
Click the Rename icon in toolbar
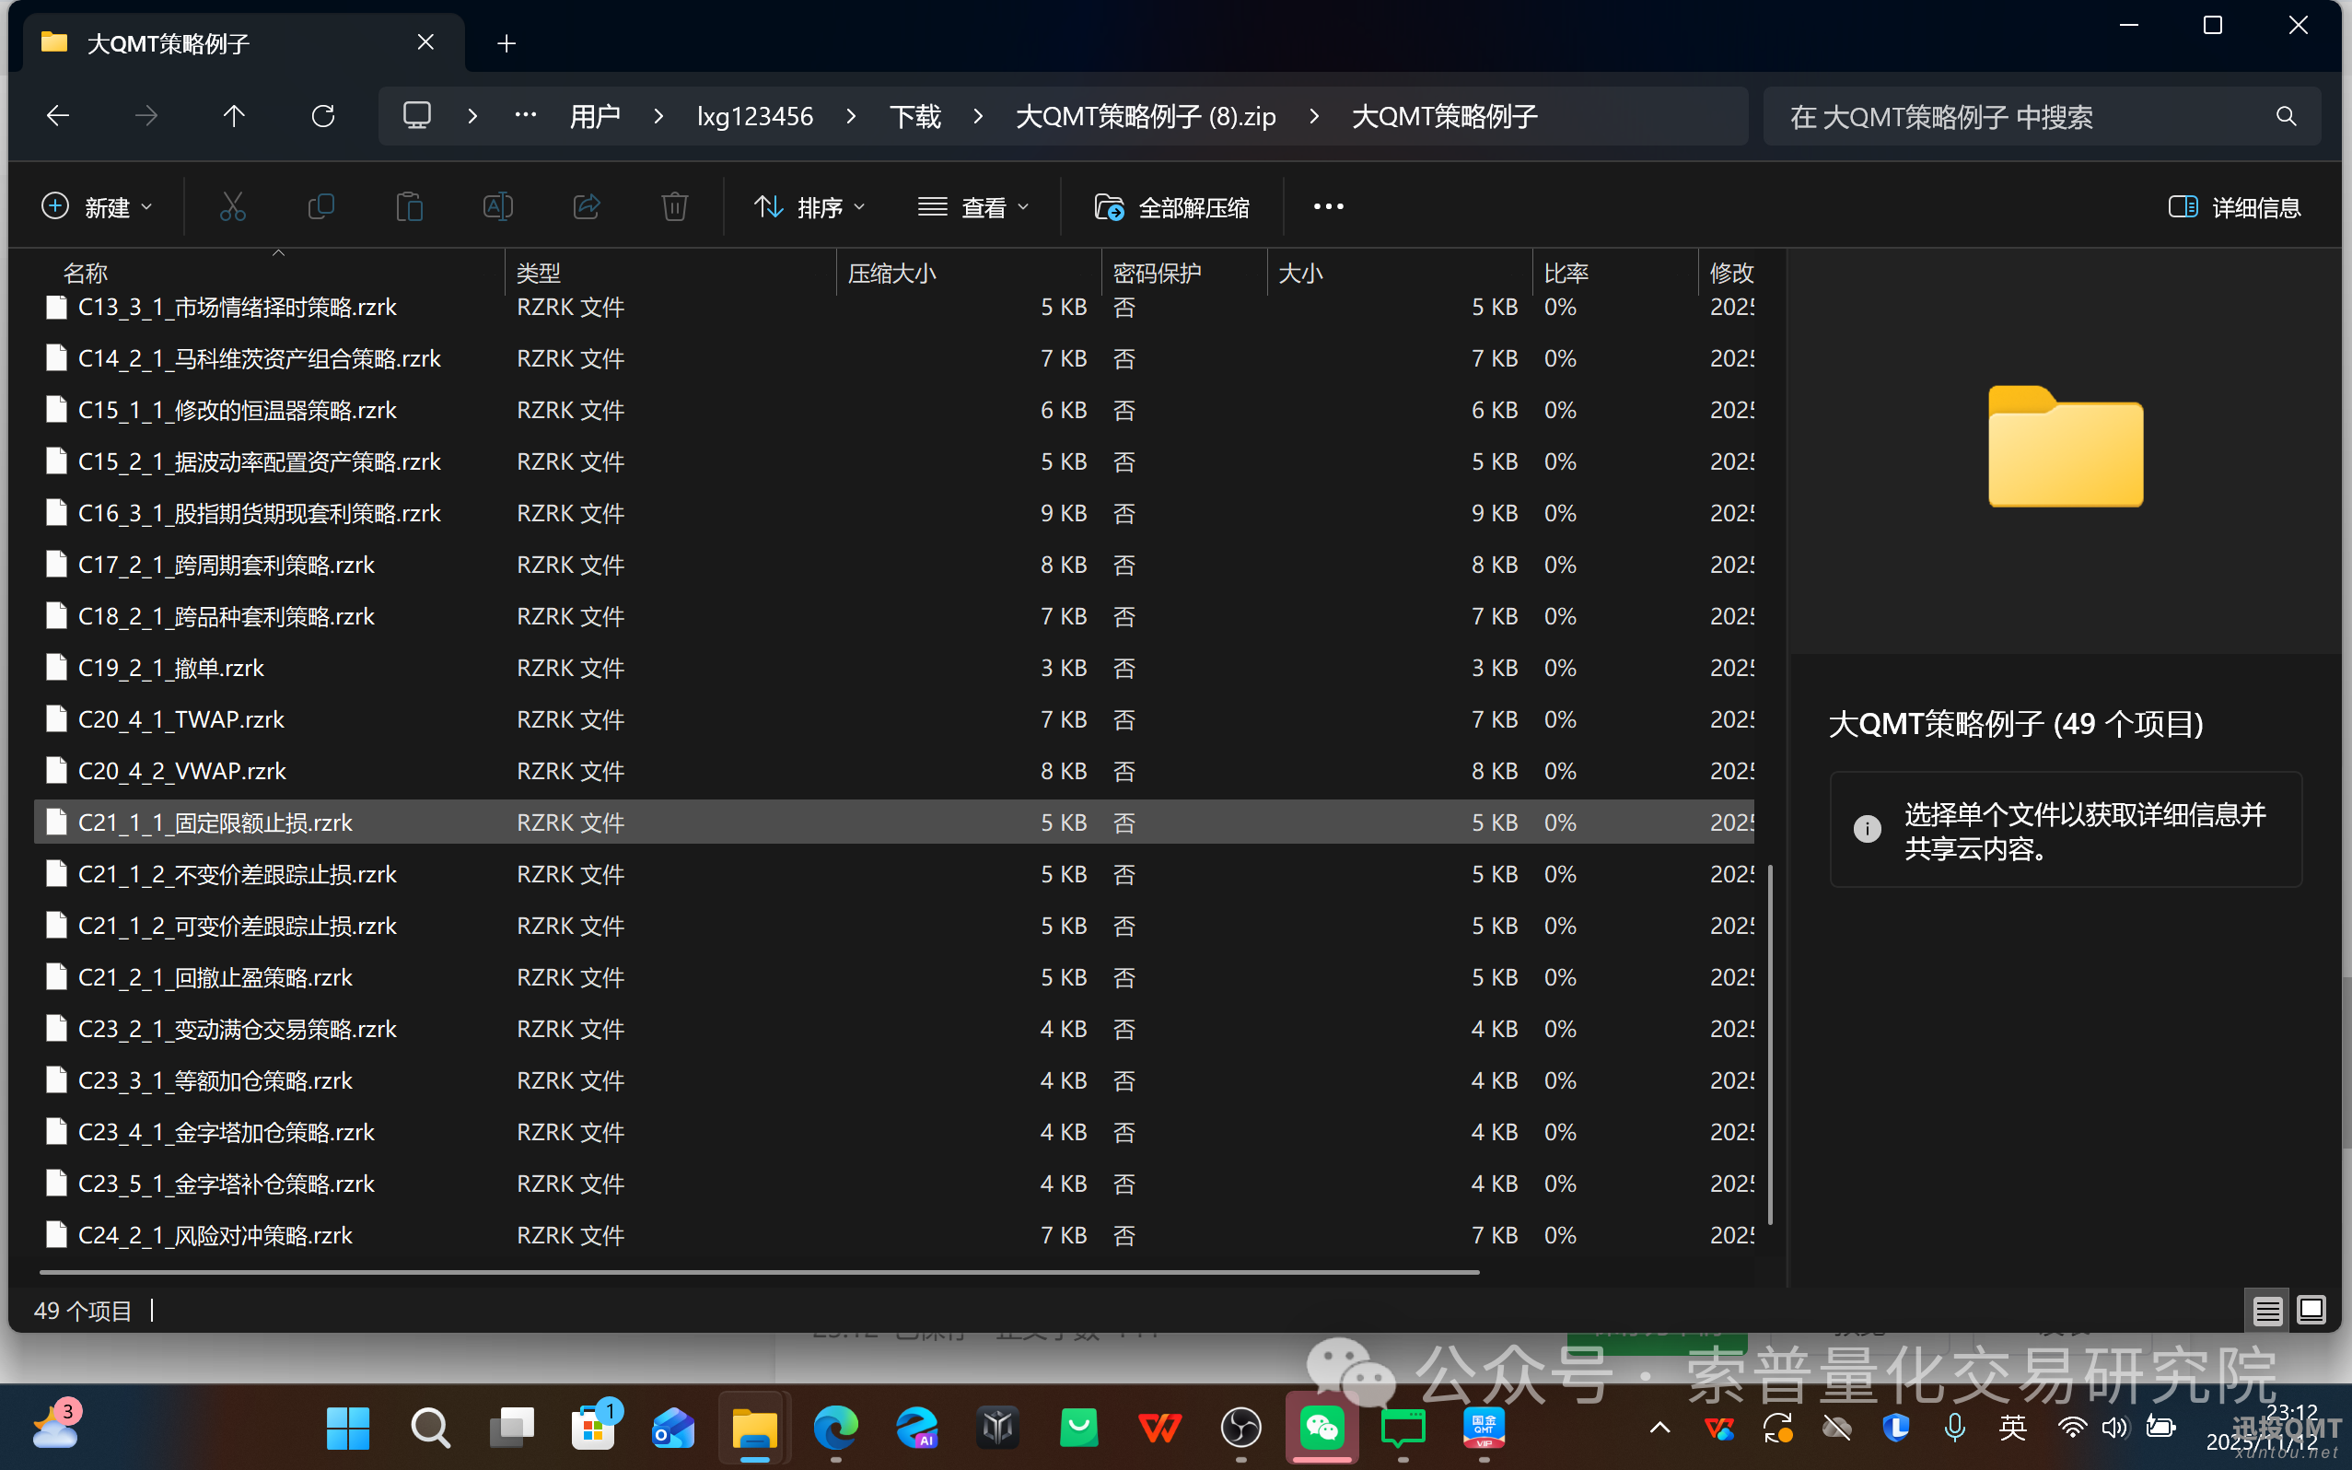click(497, 207)
